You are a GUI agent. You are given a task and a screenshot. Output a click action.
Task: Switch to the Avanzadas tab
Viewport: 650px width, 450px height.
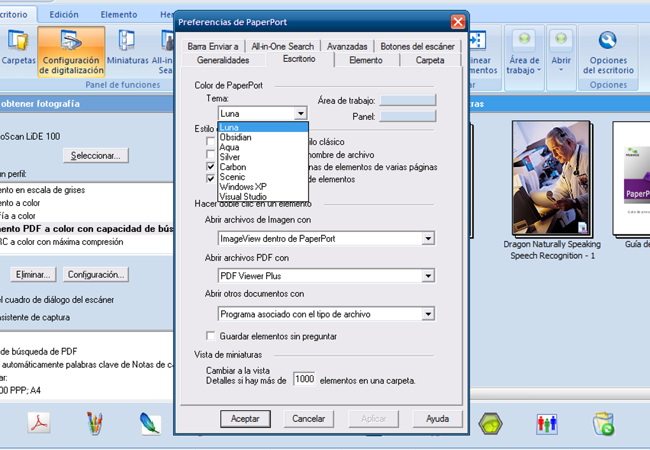(x=347, y=47)
